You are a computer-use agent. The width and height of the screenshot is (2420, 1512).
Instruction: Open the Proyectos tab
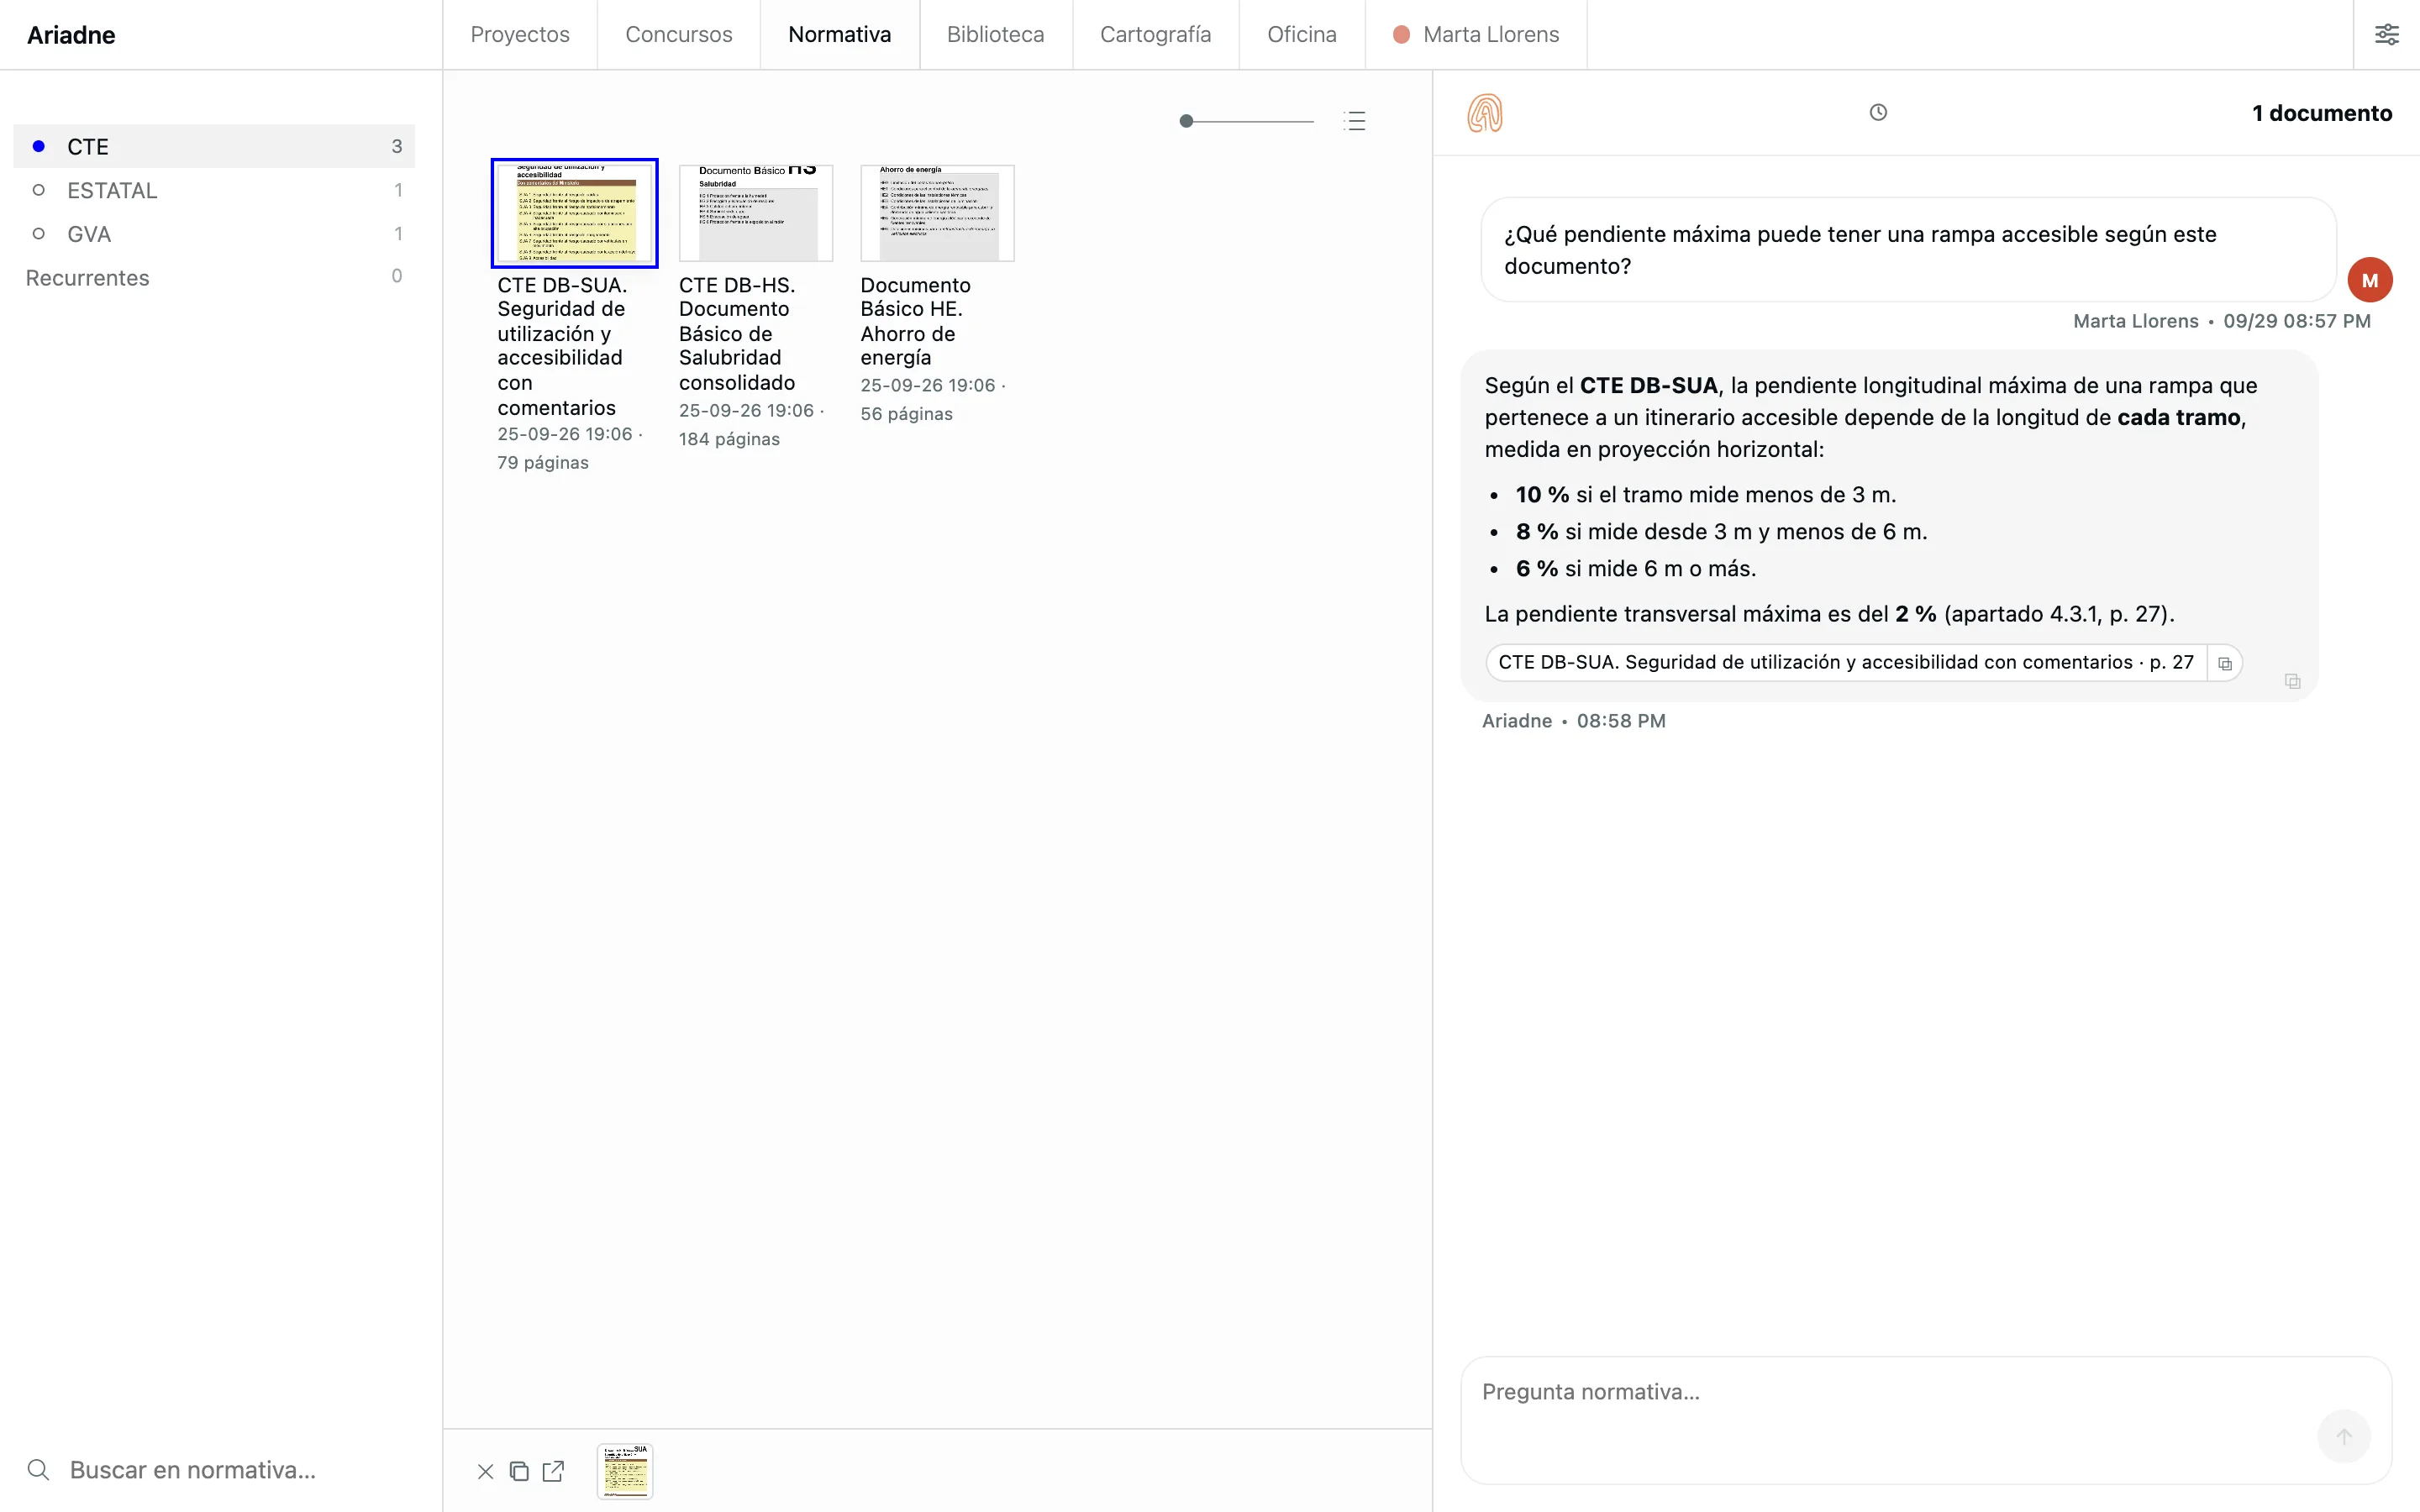point(520,35)
